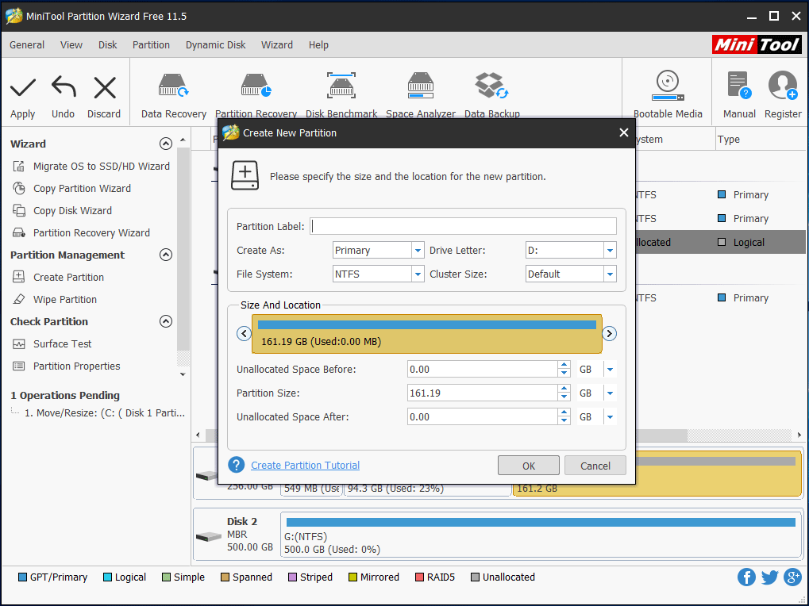Collapse the Partition Management section
This screenshot has height=606, width=809.
coord(166,255)
